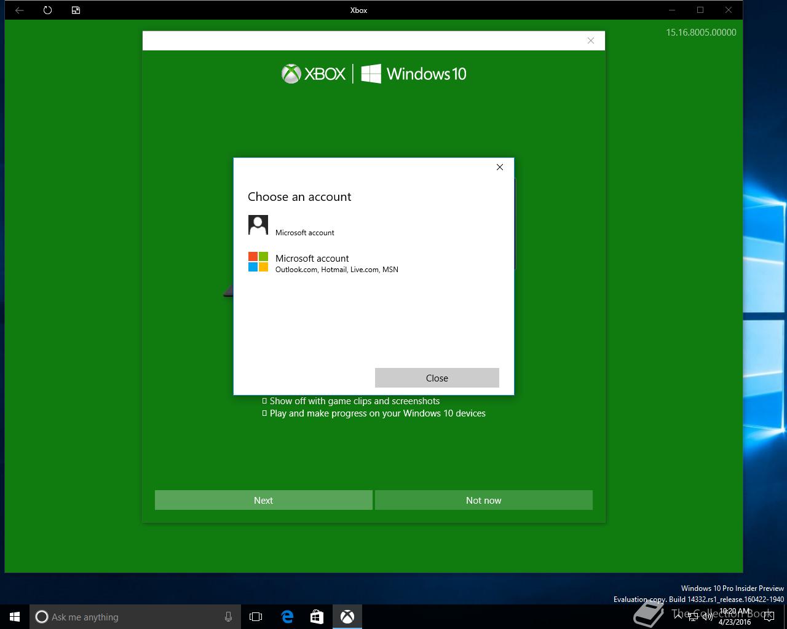Click the Cortana Ask me anything box
Image resolution: width=787 pixels, height=629 pixels.
tap(135, 617)
